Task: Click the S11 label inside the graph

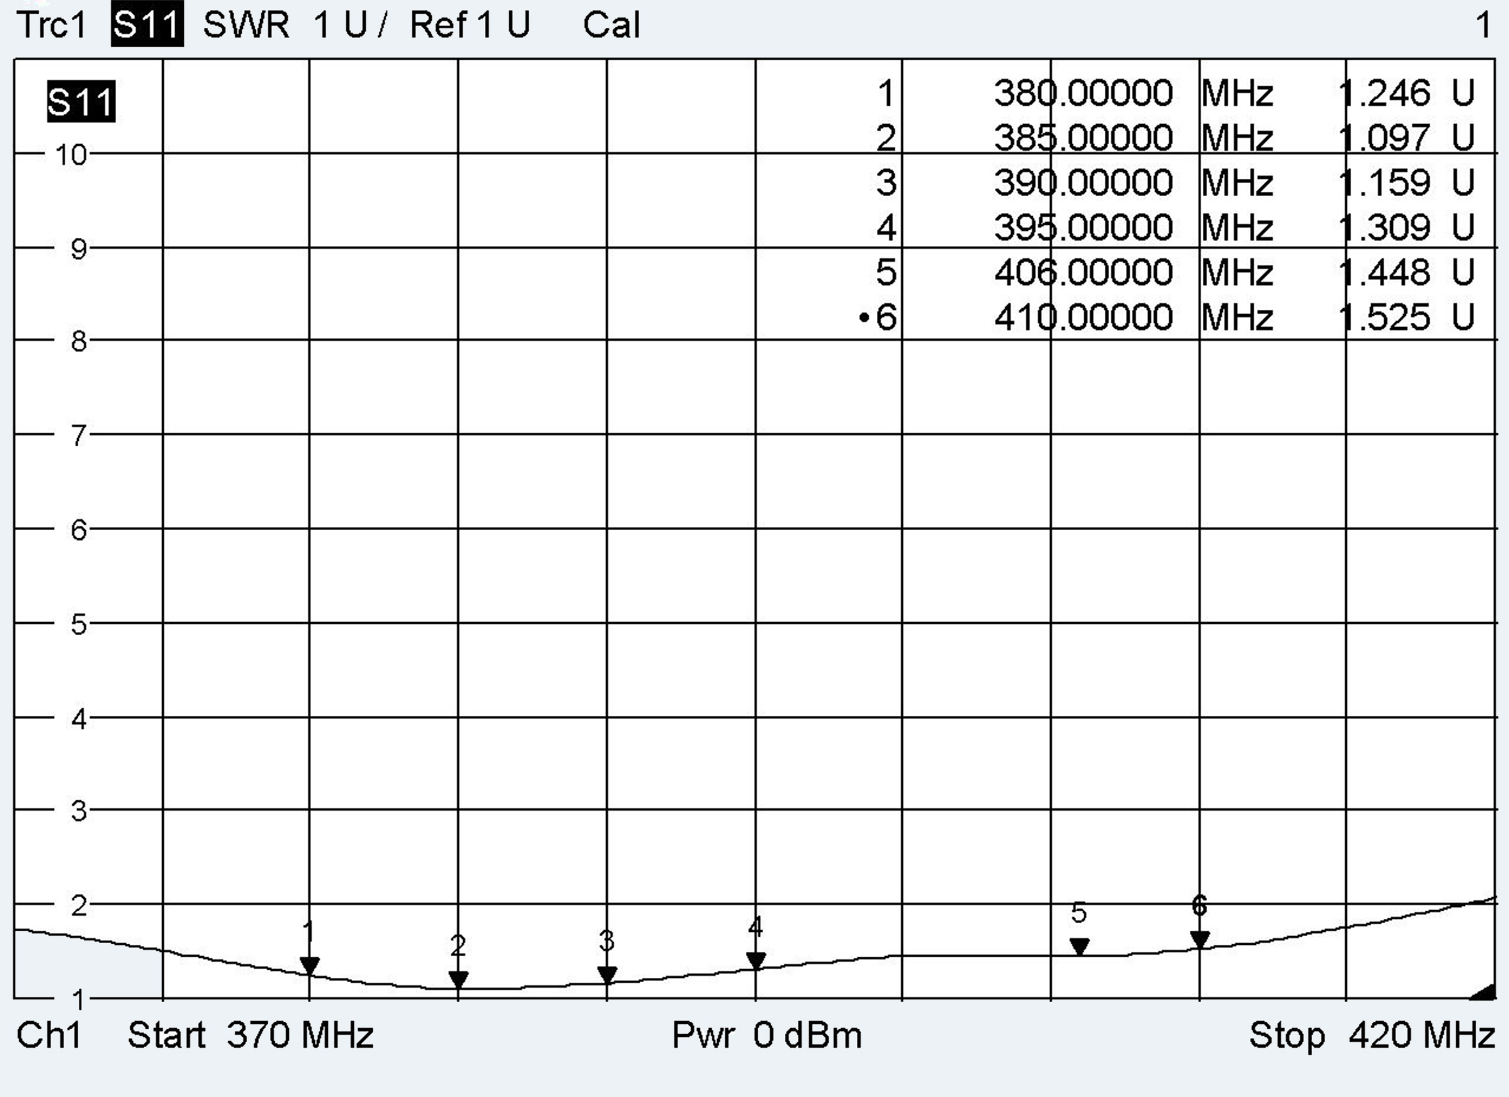Action: pyautogui.click(x=81, y=102)
